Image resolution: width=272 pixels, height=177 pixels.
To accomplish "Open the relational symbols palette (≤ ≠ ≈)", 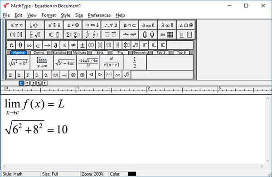I will pos(16,25).
